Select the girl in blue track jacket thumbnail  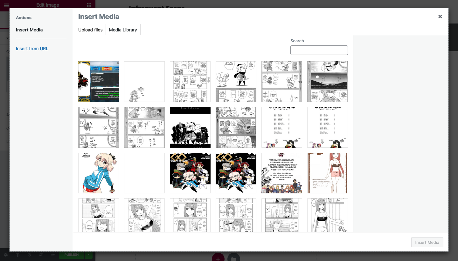pyautogui.click(x=99, y=173)
